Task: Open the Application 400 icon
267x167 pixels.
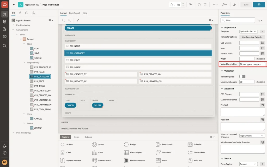Action: (x=21, y=5)
